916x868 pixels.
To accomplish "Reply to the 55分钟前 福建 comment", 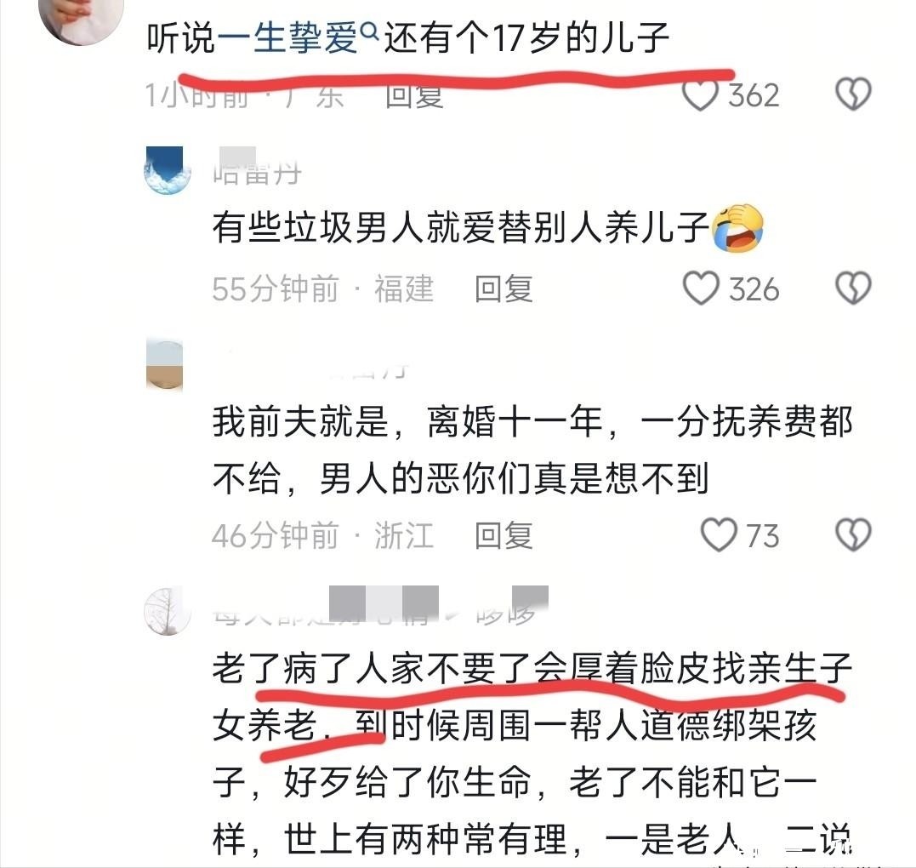I will (504, 289).
